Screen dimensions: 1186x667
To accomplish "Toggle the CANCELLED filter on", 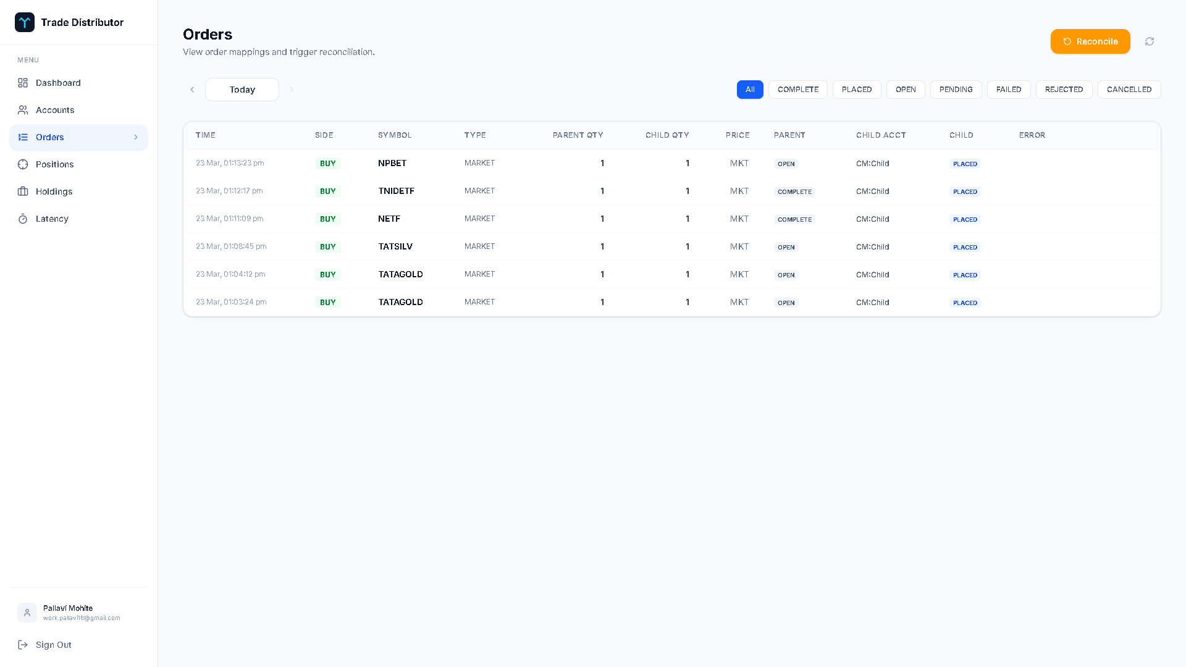I will (x=1129, y=90).
